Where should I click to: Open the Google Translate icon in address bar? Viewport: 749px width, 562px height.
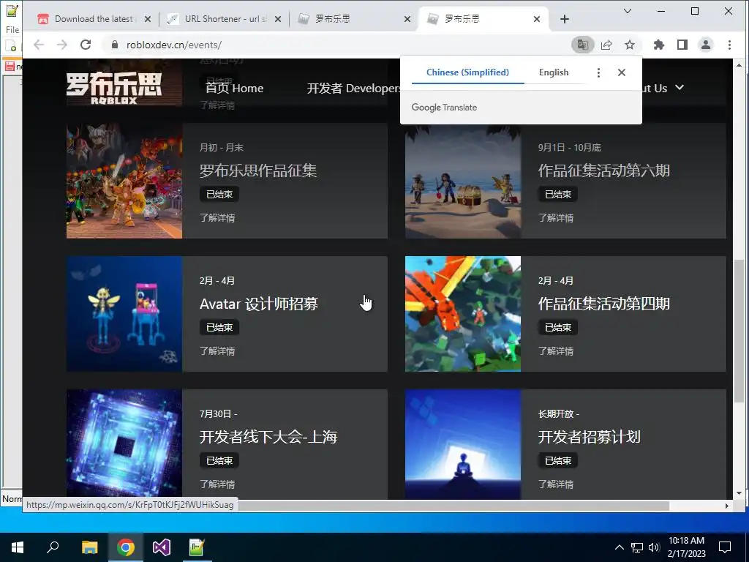click(x=582, y=45)
